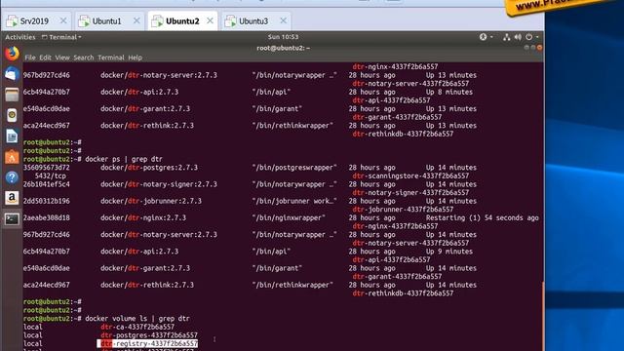This screenshot has height=351, width=624.
Task: Click container ID 26b1041ef5c4
Action: (46, 184)
